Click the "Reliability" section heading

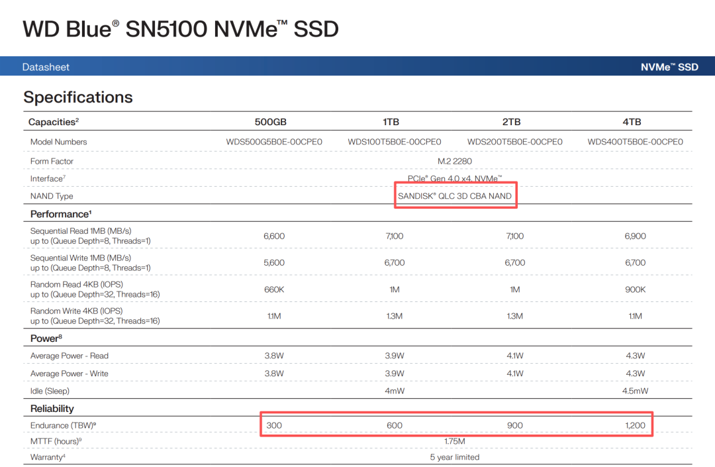(52, 409)
